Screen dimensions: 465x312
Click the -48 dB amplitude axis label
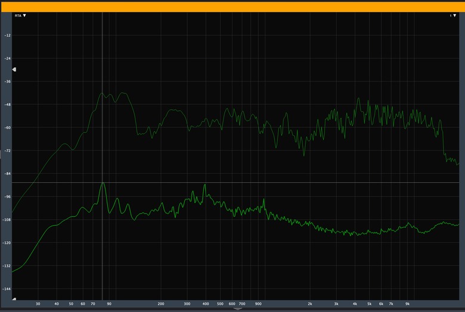[7, 105]
